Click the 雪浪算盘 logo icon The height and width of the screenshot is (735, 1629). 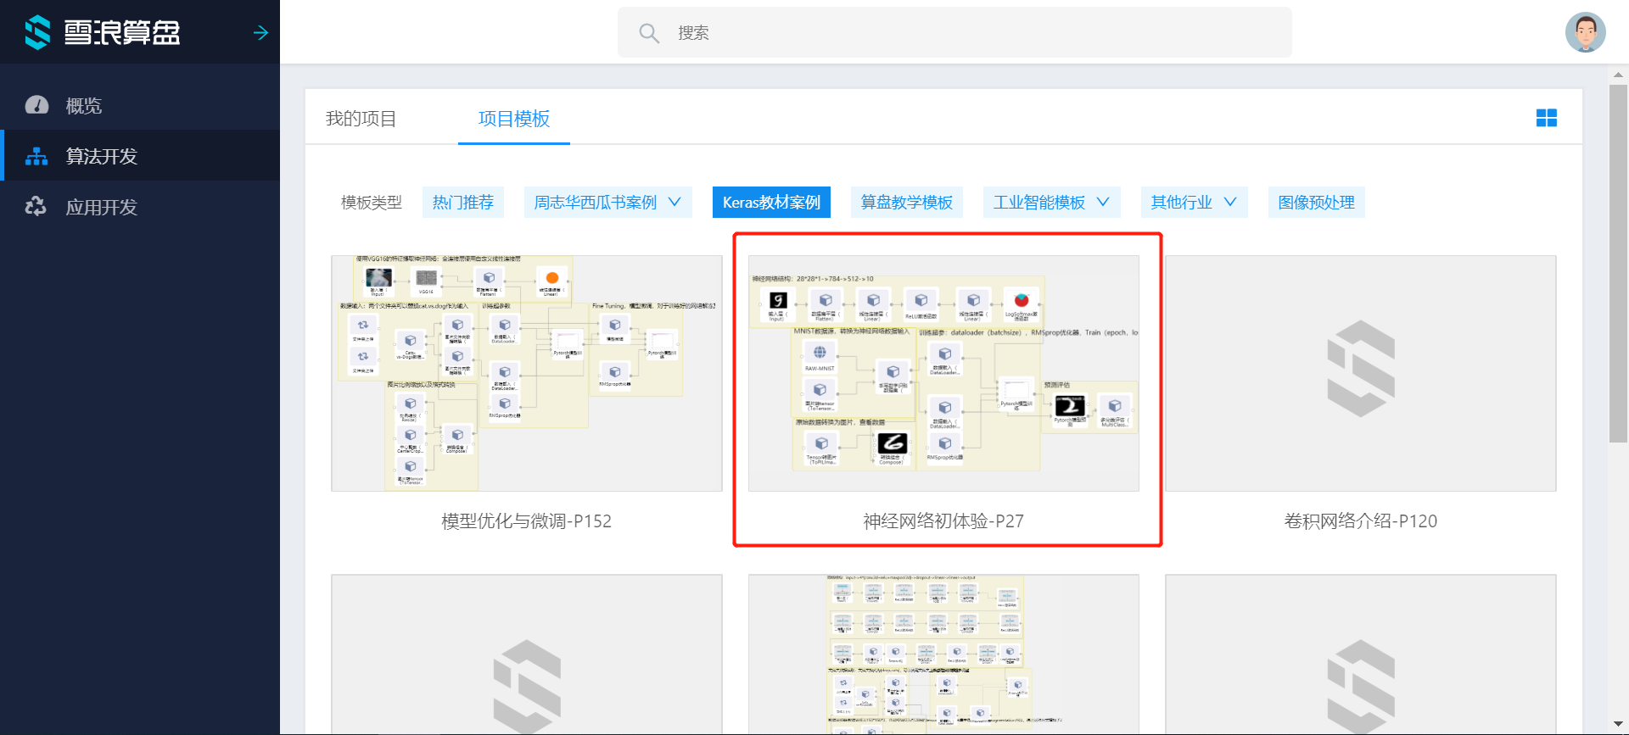coord(37,32)
